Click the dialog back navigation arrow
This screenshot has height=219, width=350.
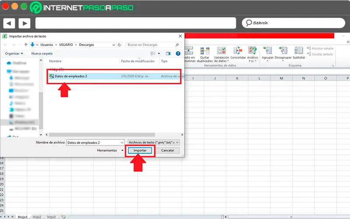click(6, 45)
